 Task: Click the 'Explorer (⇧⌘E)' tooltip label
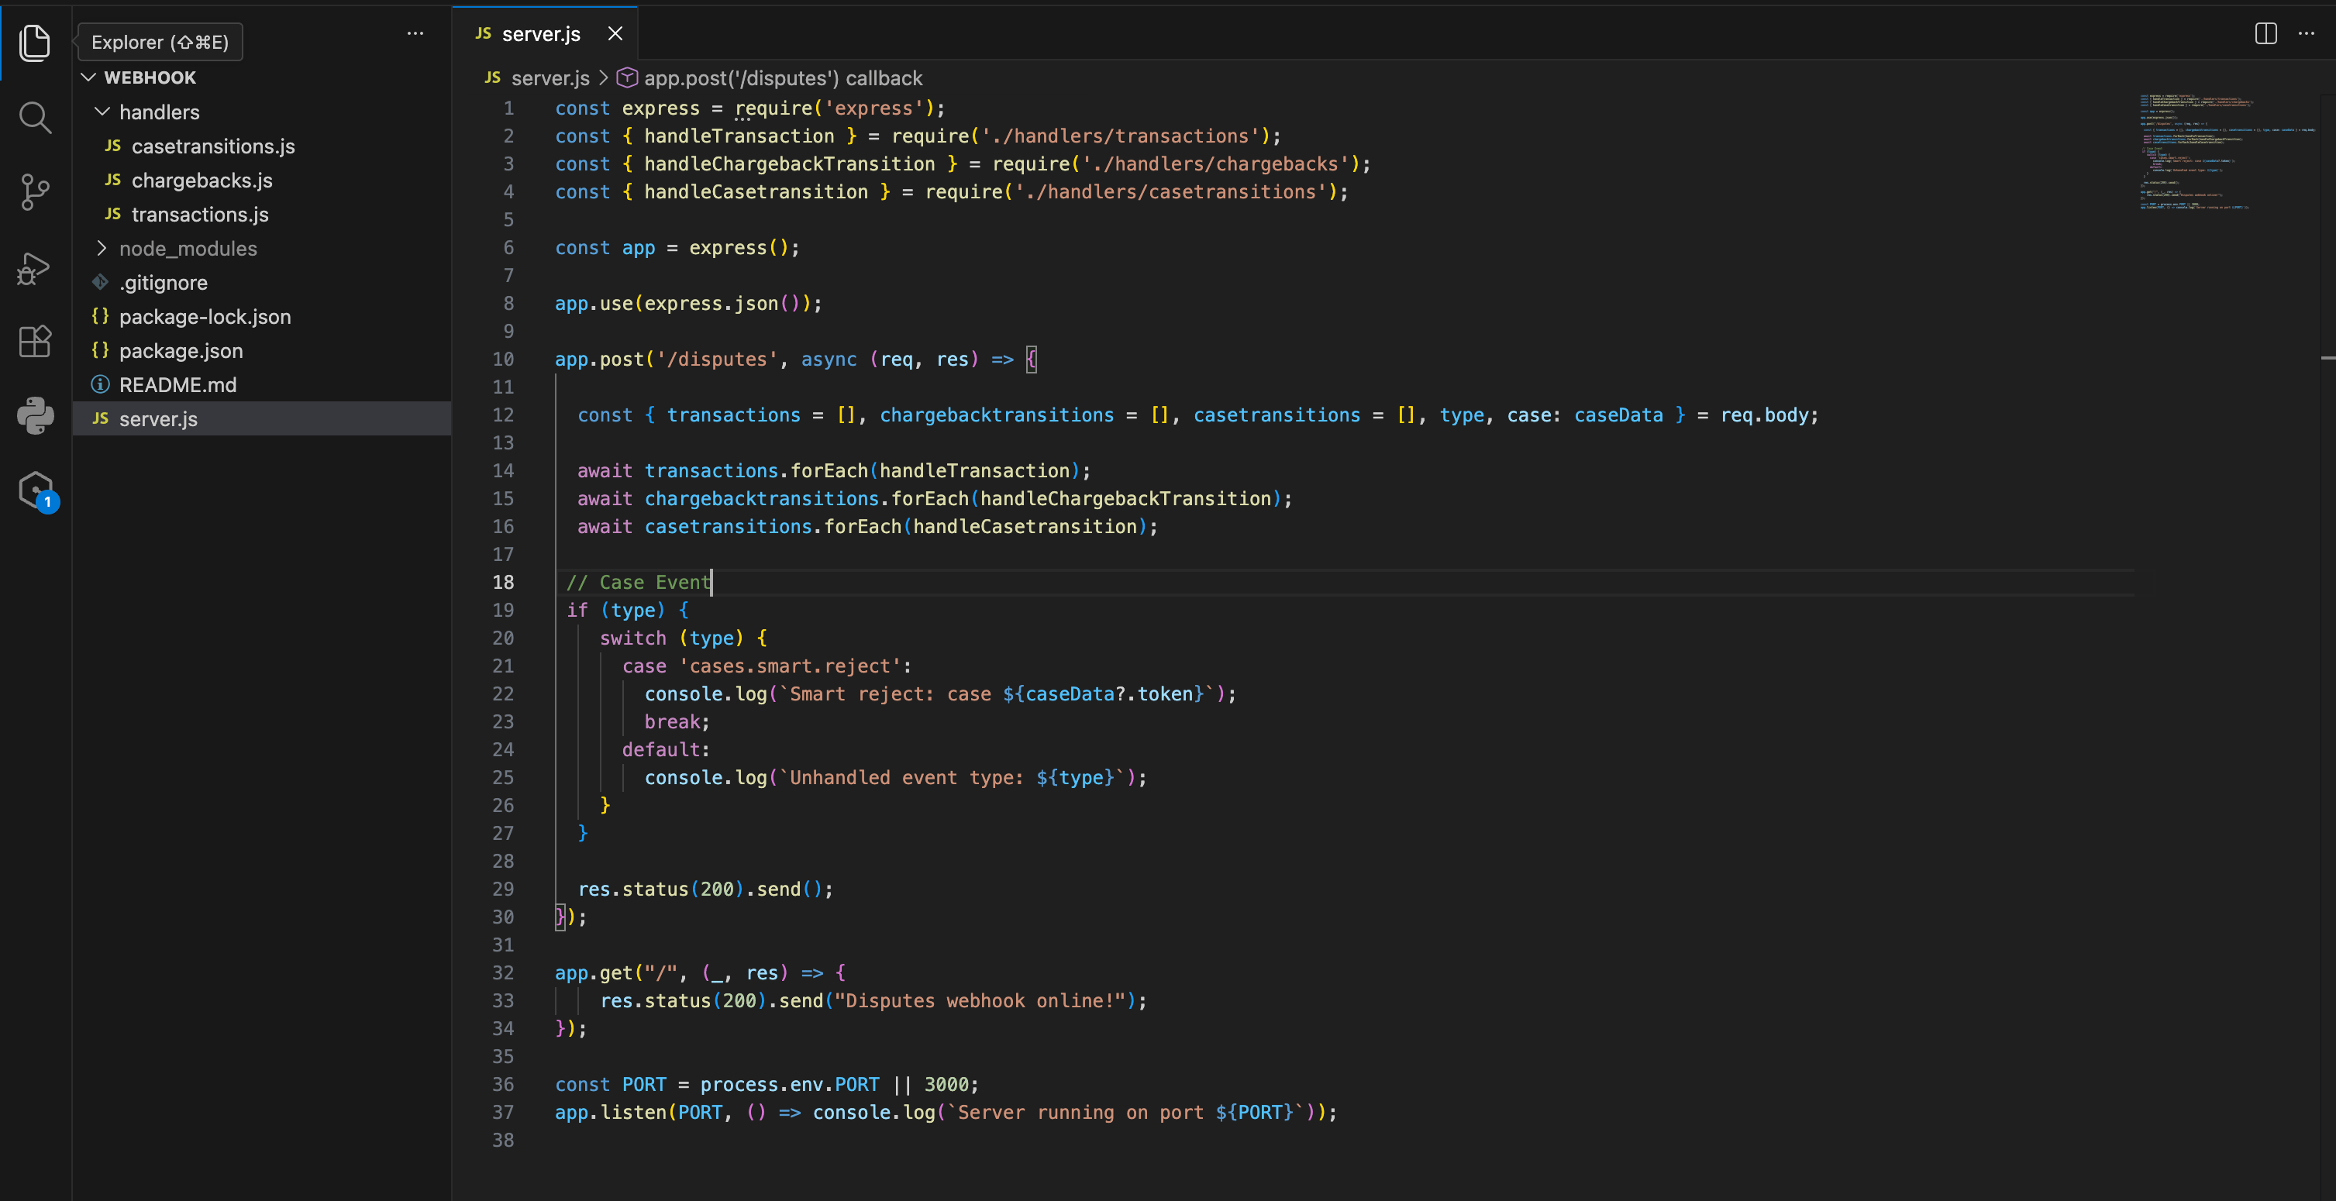[160, 42]
